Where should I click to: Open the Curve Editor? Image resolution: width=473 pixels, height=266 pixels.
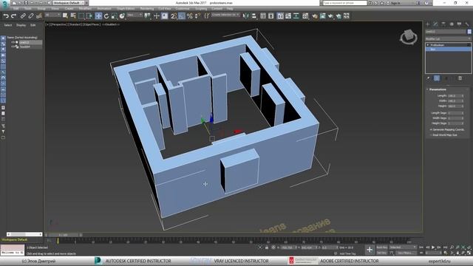(x=288, y=16)
